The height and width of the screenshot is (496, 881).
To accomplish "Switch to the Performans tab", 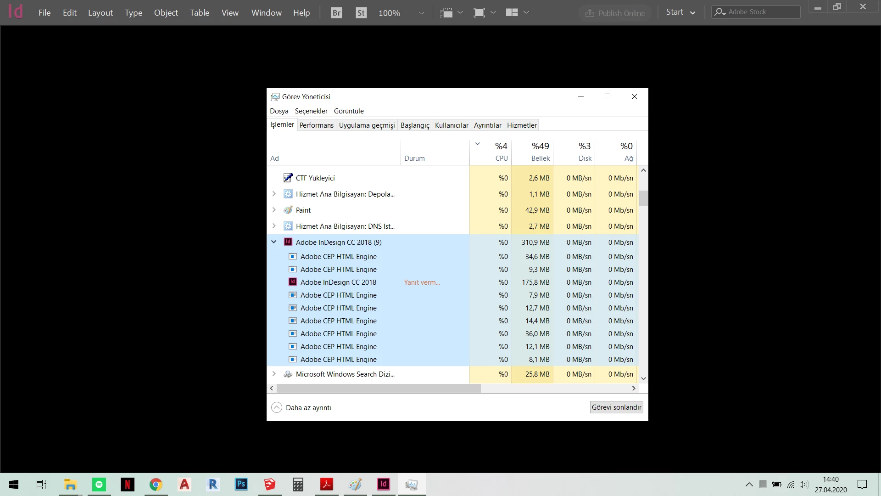I will [316, 125].
